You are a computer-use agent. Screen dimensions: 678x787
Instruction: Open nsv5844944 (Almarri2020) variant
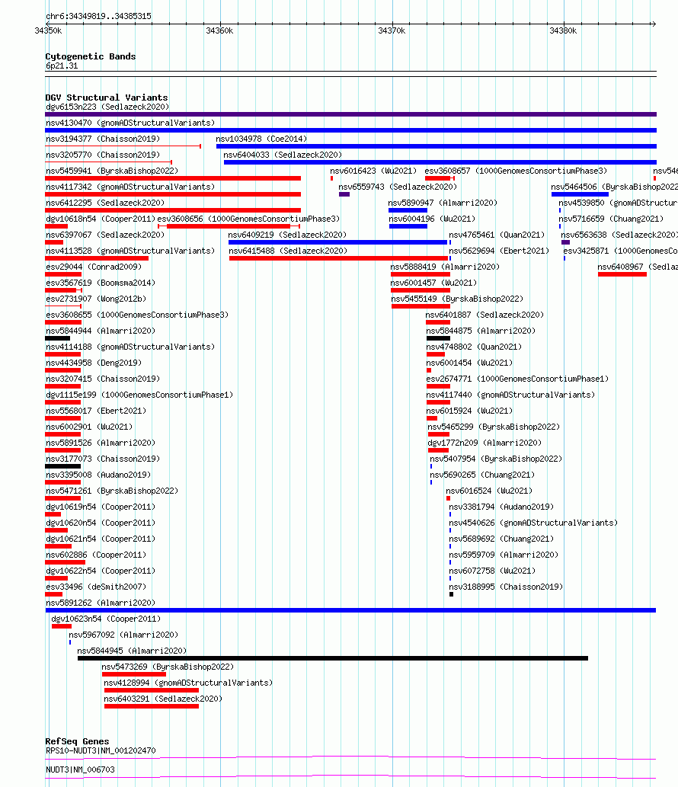click(101, 331)
